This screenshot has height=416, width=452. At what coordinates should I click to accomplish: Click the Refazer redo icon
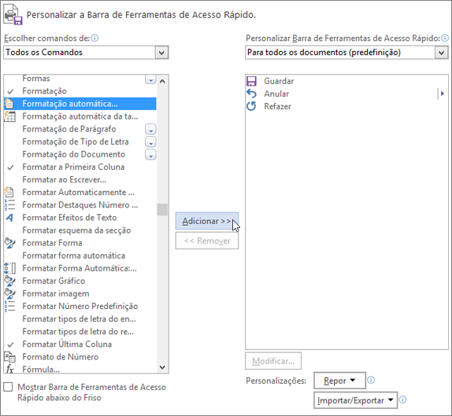251,106
